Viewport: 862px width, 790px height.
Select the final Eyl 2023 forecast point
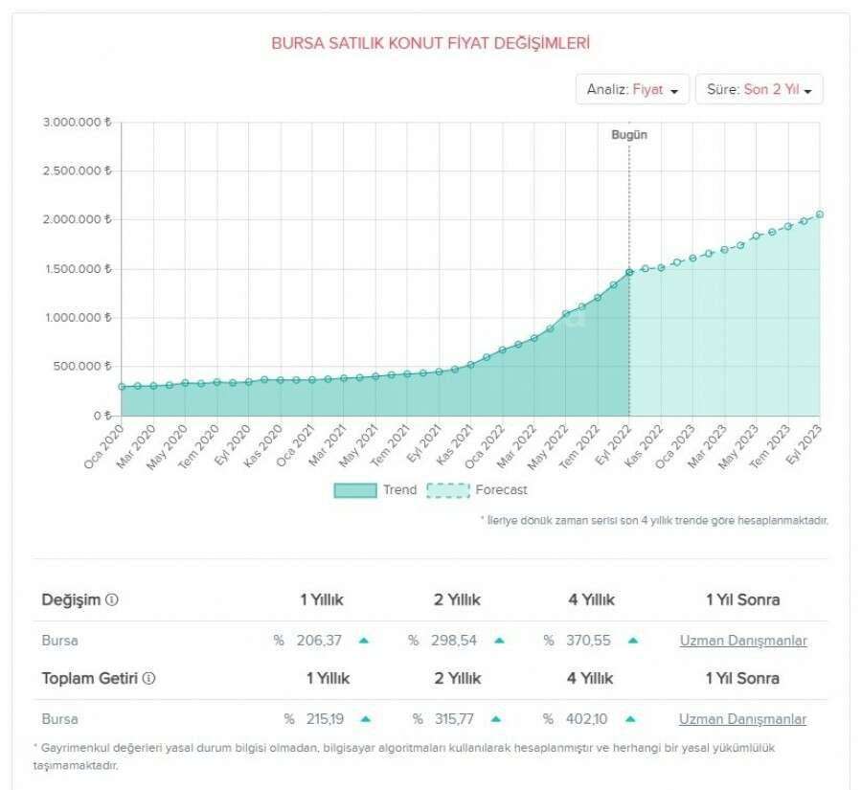(x=820, y=214)
